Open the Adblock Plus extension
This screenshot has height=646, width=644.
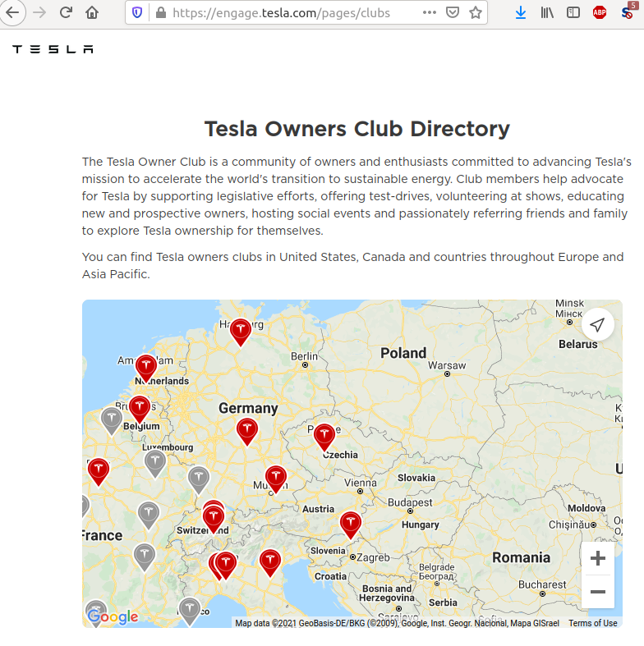click(x=600, y=13)
